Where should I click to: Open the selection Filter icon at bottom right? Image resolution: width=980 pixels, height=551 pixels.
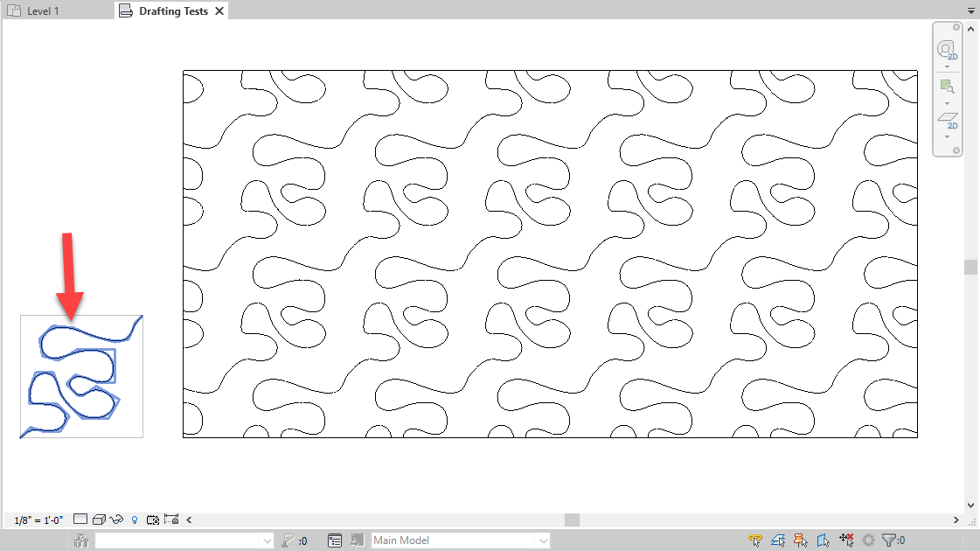pyautogui.click(x=891, y=540)
